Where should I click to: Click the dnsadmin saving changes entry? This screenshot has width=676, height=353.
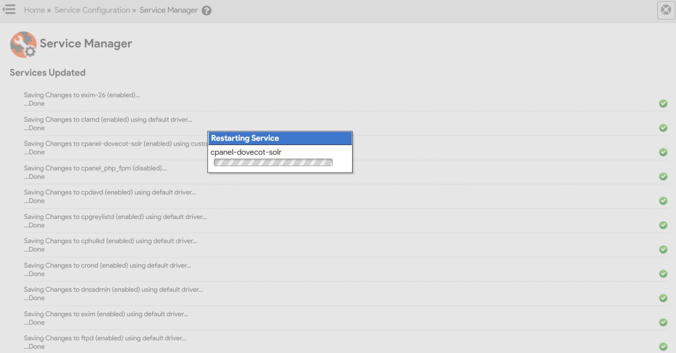point(113,290)
